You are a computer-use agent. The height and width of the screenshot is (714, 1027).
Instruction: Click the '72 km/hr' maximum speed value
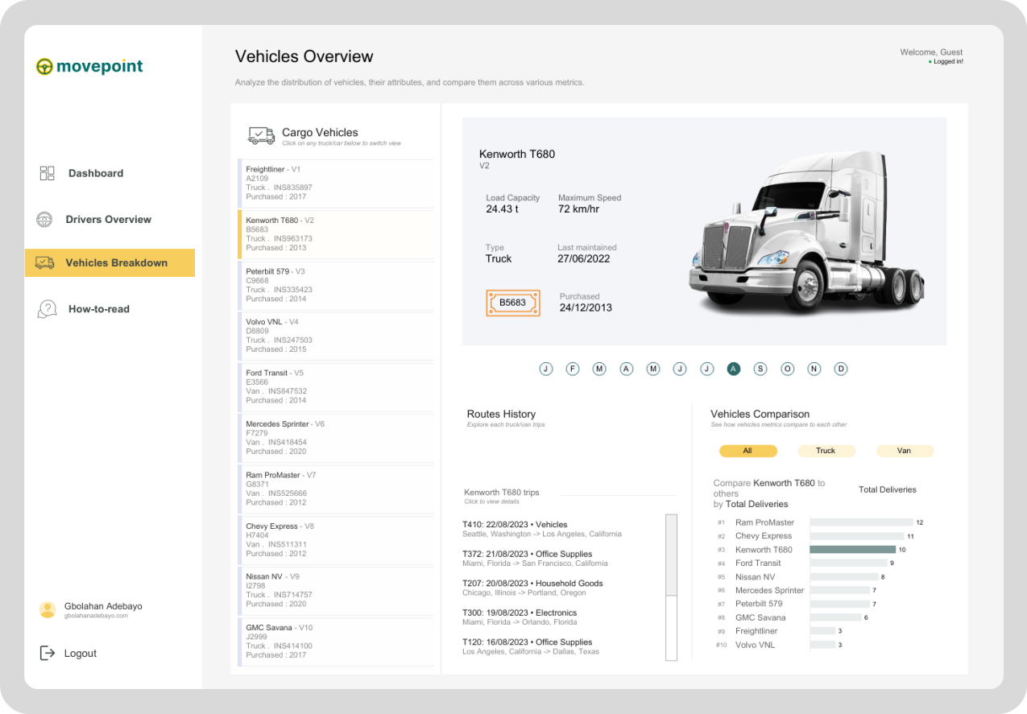(x=579, y=209)
